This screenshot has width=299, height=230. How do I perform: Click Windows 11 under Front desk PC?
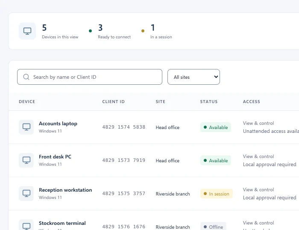click(50, 164)
